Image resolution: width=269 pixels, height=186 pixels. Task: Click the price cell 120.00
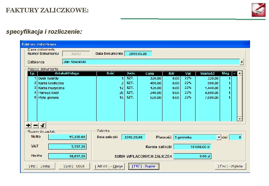pyautogui.click(x=150, y=88)
